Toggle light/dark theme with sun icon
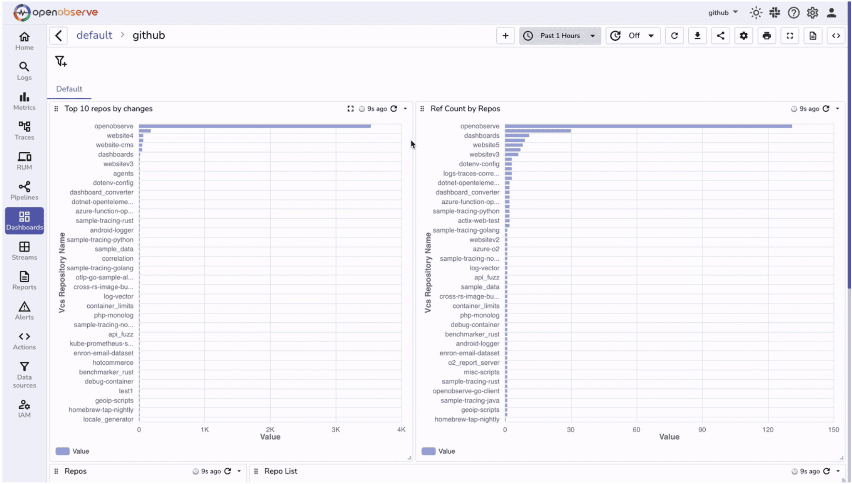This screenshot has width=852, height=484. tap(756, 12)
